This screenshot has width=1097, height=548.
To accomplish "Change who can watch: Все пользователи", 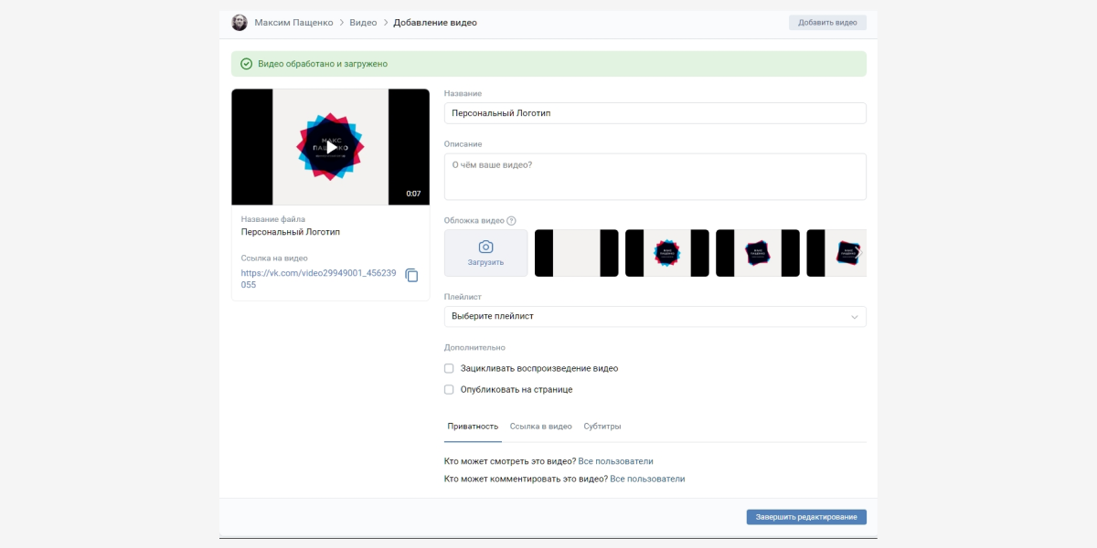I will click(615, 461).
